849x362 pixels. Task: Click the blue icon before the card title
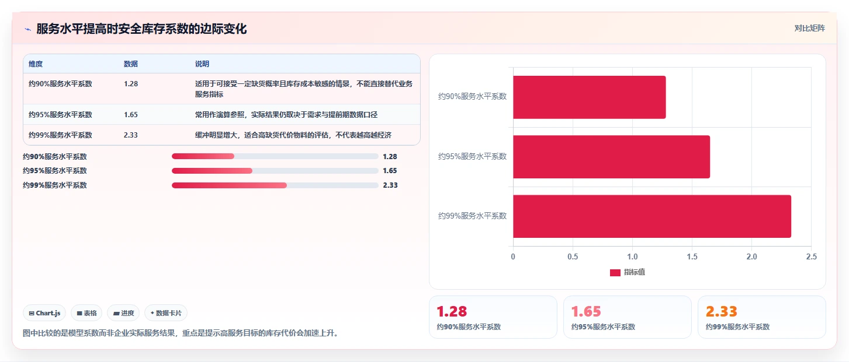click(27, 29)
